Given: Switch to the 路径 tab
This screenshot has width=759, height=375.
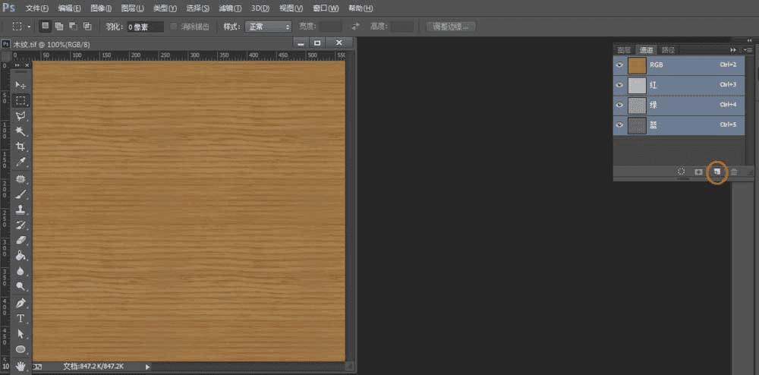Looking at the screenshot, I should (x=668, y=49).
